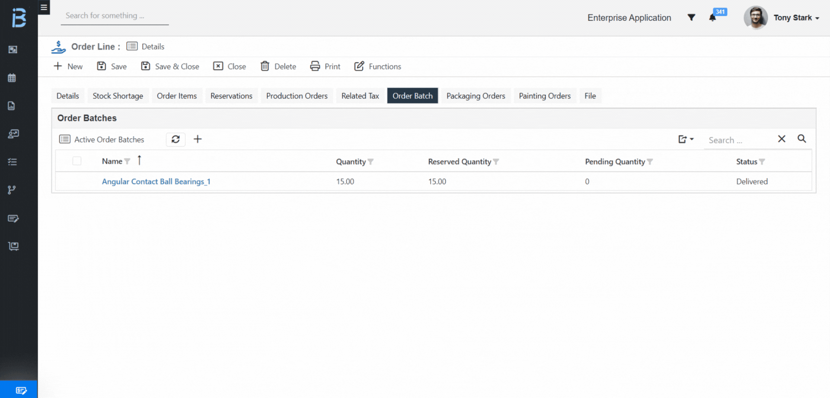Clear the grid search with X
The width and height of the screenshot is (830, 398).
pyautogui.click(x=782, y=139)
